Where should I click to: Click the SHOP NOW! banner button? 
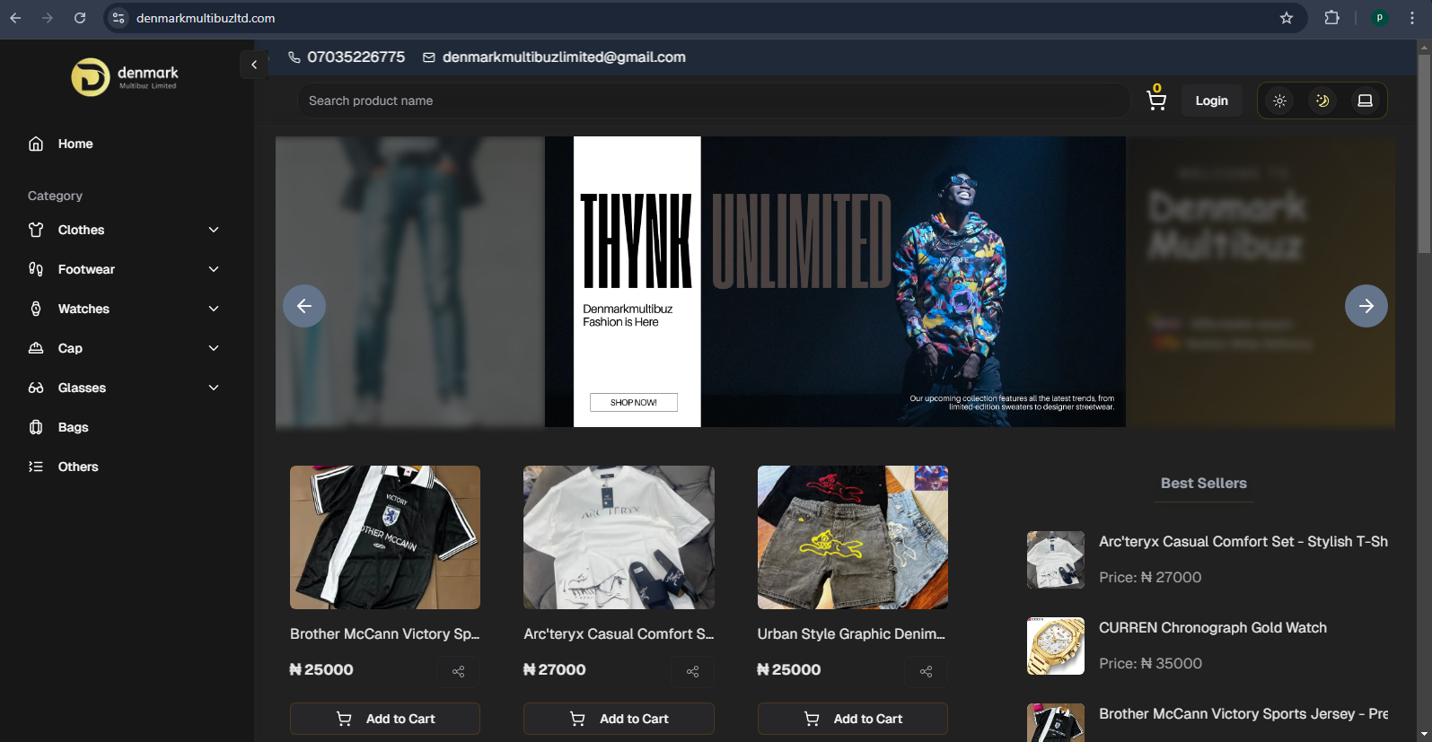pos(634,402)
